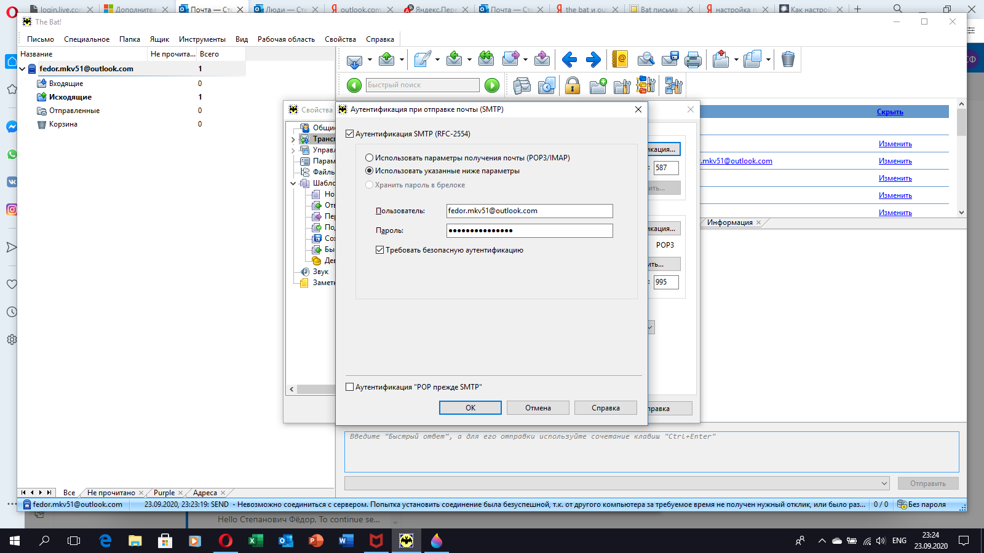Click Отмена in the SMTP authentication dialog
The width and height of the screenshot is (984, 553).
(538, 408)
